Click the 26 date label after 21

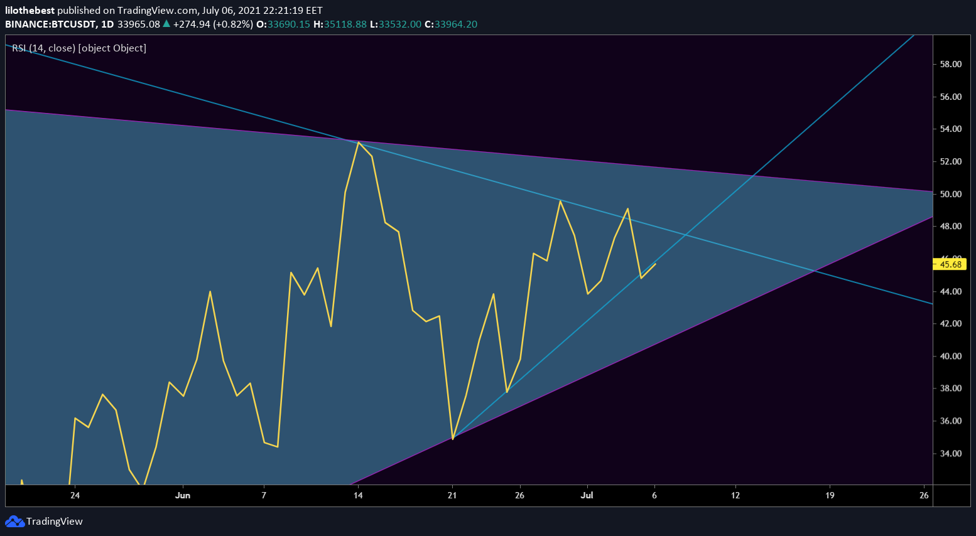click(519, 495)
